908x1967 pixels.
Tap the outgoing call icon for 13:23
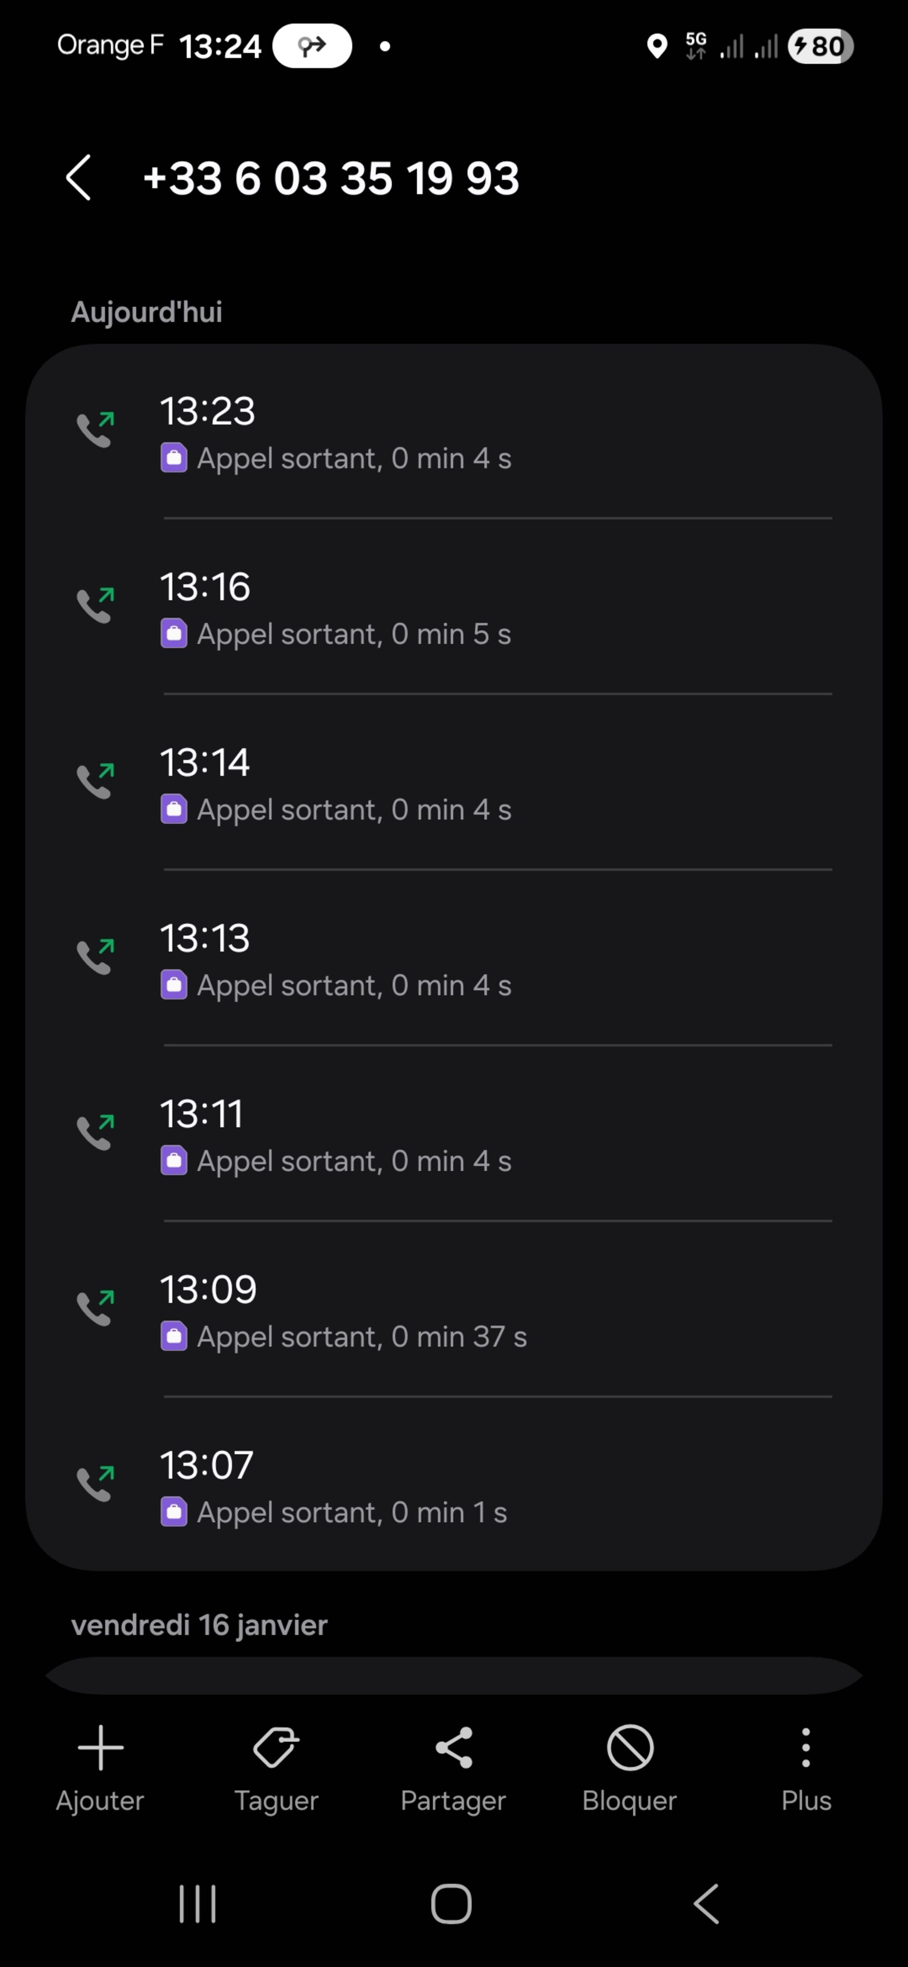95,429
